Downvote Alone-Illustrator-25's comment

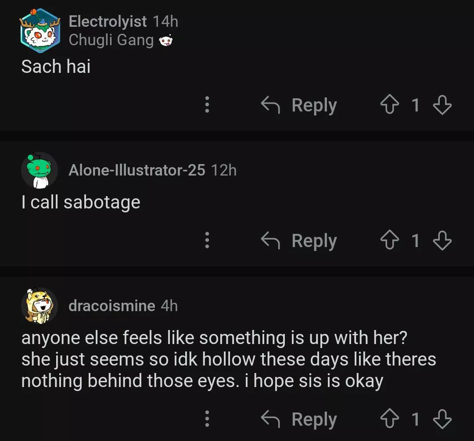pos(442,240)
